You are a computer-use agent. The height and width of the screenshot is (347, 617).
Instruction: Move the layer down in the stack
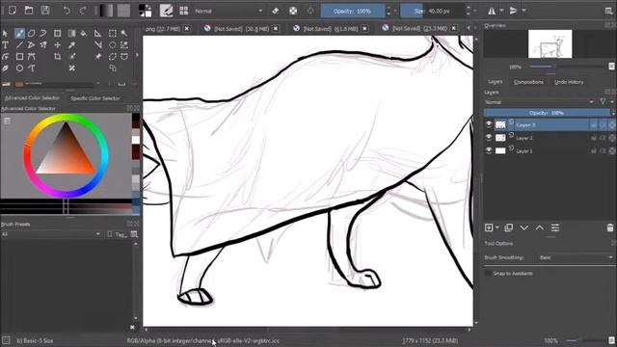[x=524, y=227]
